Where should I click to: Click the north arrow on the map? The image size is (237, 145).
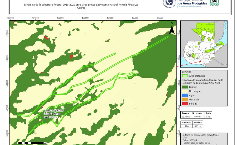point(172,28)
